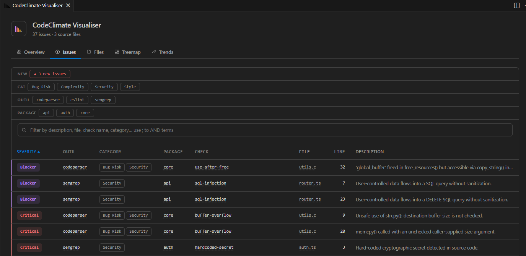
Task: Switch to the Overview tab
Action: [31, 52]
